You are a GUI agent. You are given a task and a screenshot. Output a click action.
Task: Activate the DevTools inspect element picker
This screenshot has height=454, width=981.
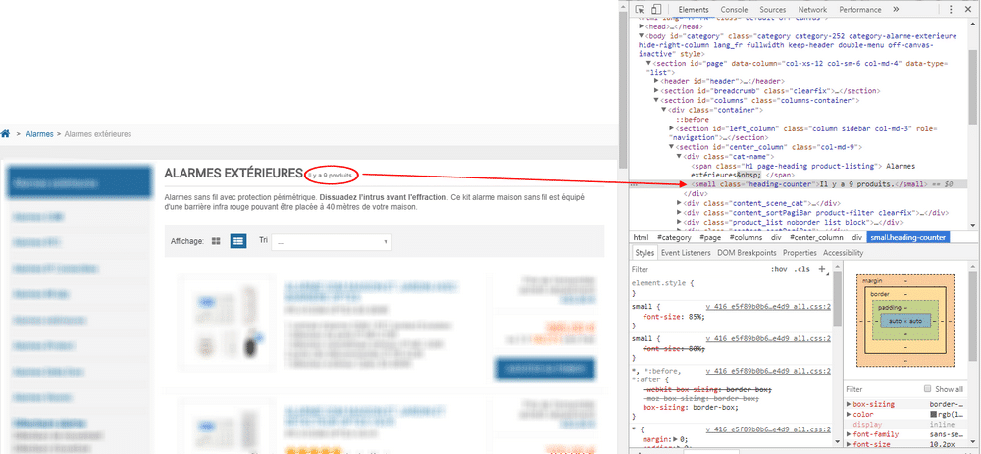tap(640, 10)
